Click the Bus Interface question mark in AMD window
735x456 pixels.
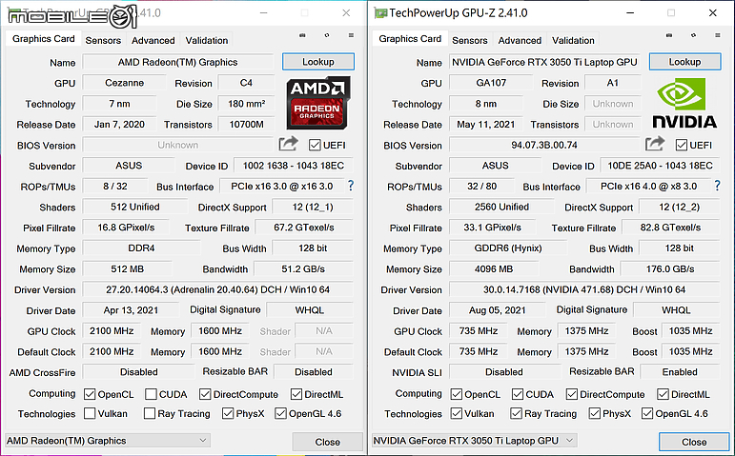point(351,186)
